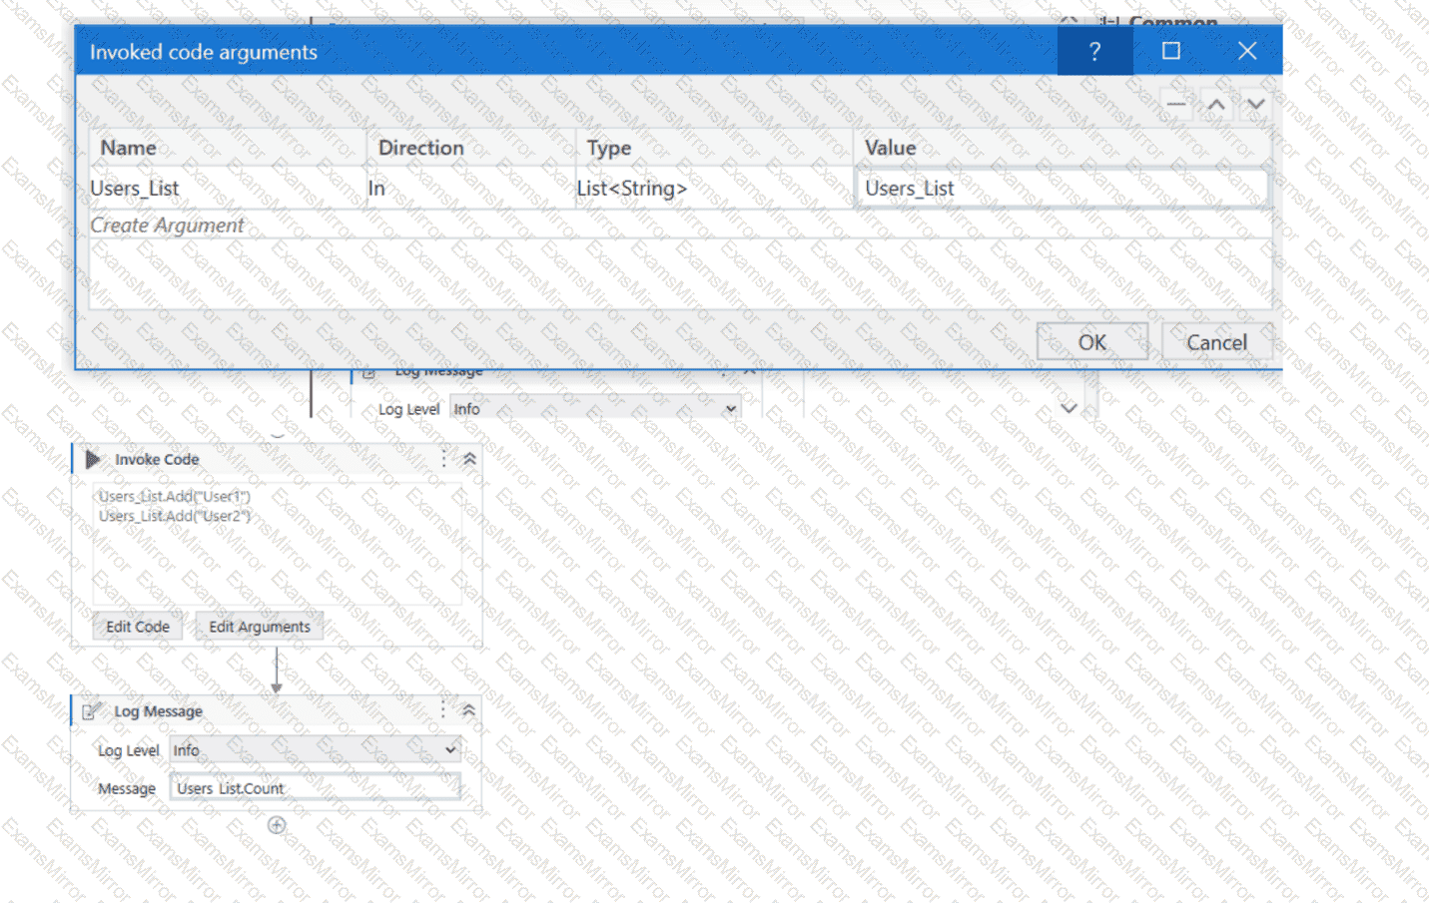
Task: Collapse the bottom Log Message activity
Action: [468, 710]
